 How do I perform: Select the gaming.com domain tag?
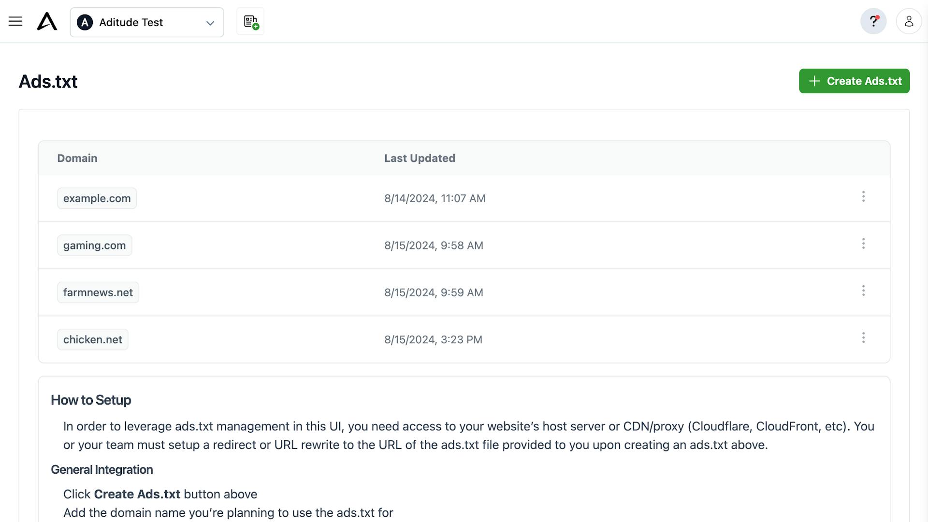(94, 246)
